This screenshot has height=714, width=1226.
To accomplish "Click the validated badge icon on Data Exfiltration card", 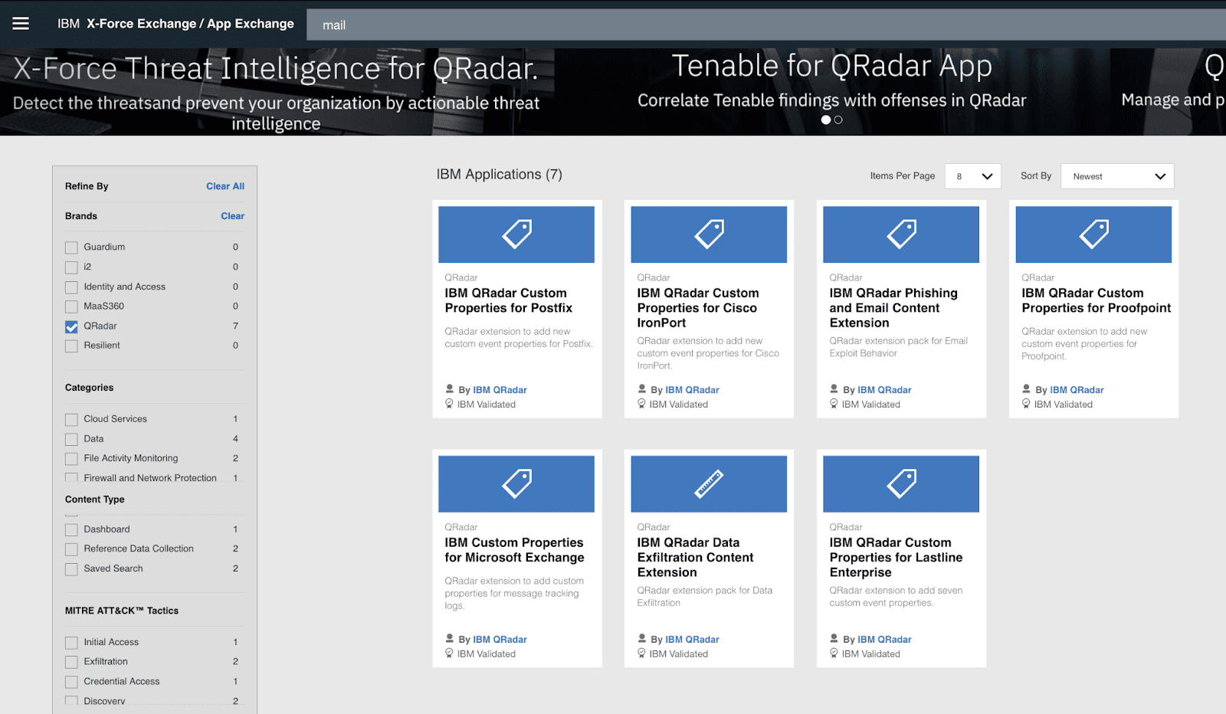I will click(642, 653).
